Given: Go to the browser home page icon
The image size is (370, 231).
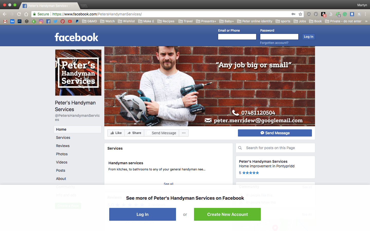Looking at the screenshot, I should pyautogui.click(x=26, y=14).
